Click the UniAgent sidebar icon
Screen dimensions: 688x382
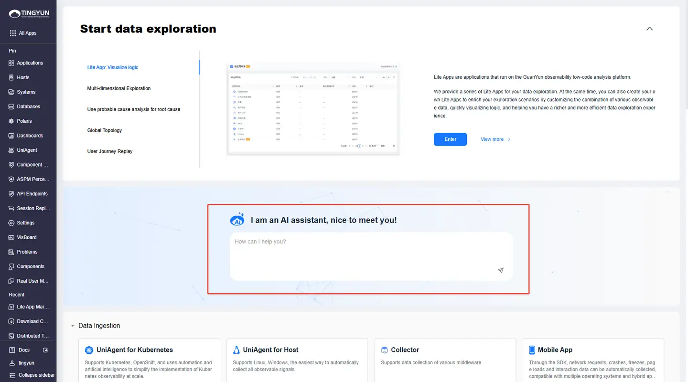tap(12, 150)
